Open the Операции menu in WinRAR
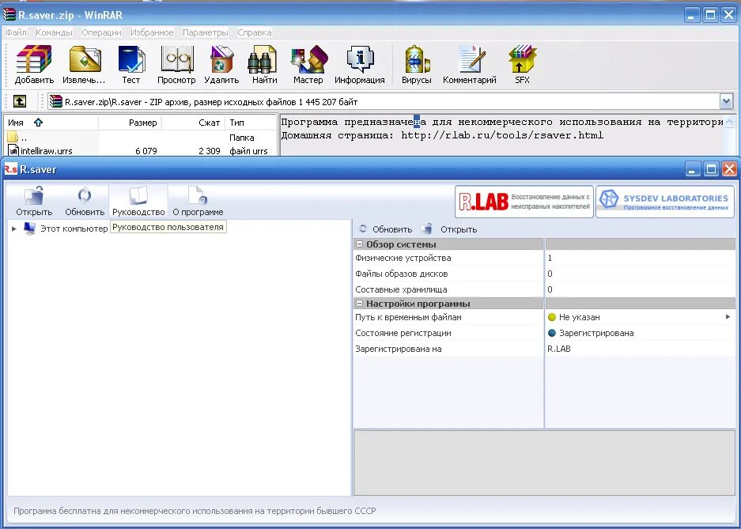Image resolution: width=741 pixels, height=529 pixels. 101,32
